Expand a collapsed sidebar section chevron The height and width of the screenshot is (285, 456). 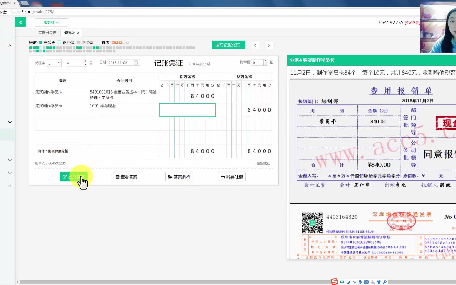tap(10, 122)
